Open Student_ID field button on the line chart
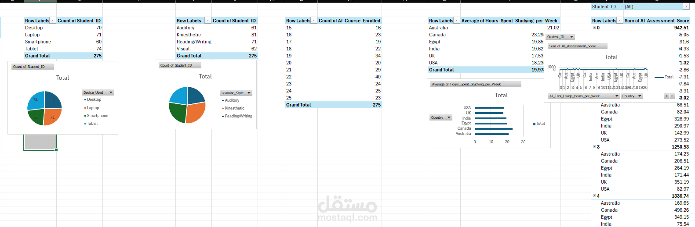The height and width of the screenshot is (227, 695). click(x=560, y=37)
